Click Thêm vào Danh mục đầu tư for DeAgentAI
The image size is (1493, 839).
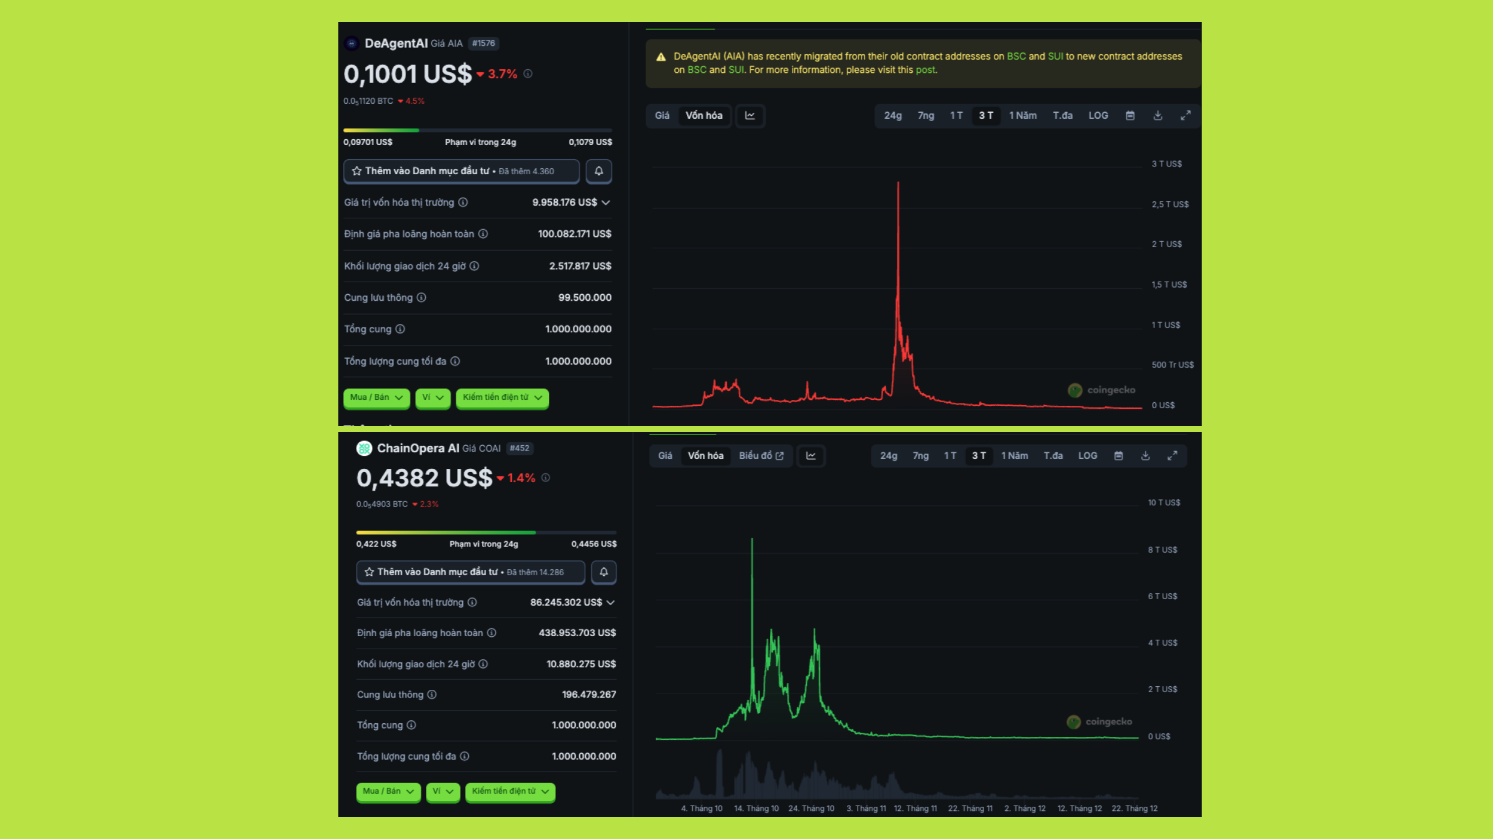pos(461,171)
